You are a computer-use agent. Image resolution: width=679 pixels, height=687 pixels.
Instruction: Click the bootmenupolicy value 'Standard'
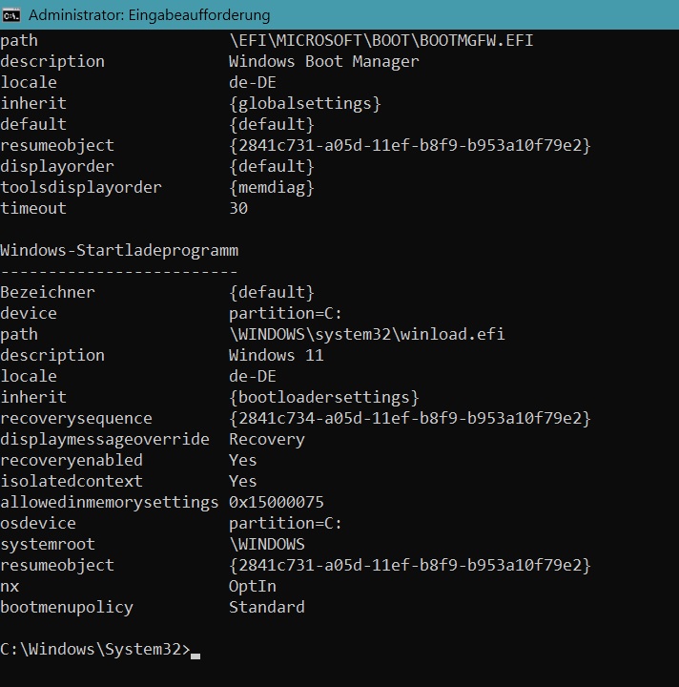tap(267, 608)
